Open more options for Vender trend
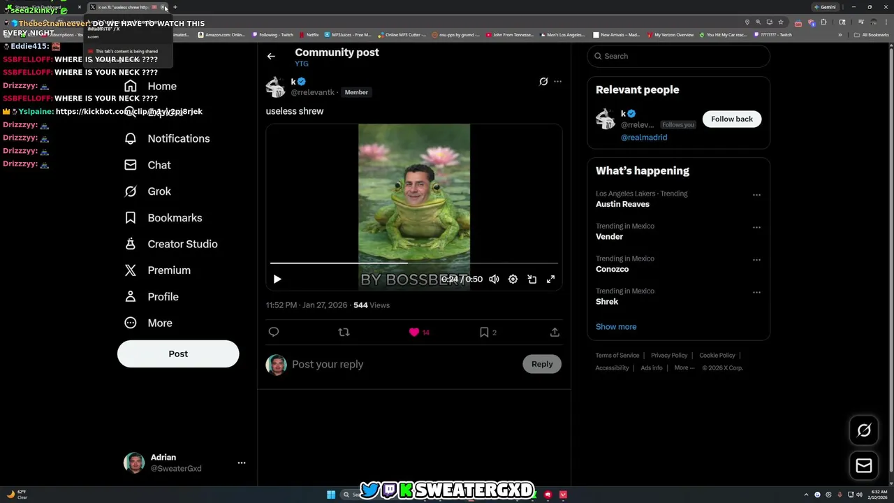Screen dimensions: 894x503 click(x=756, y=228)
